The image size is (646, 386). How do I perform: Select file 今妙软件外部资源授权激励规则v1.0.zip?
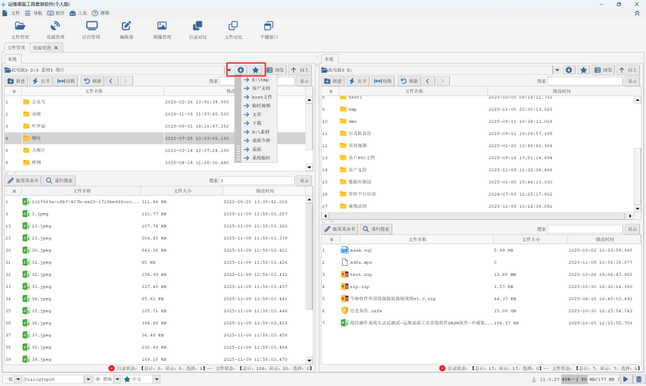[x=392, y=299]
